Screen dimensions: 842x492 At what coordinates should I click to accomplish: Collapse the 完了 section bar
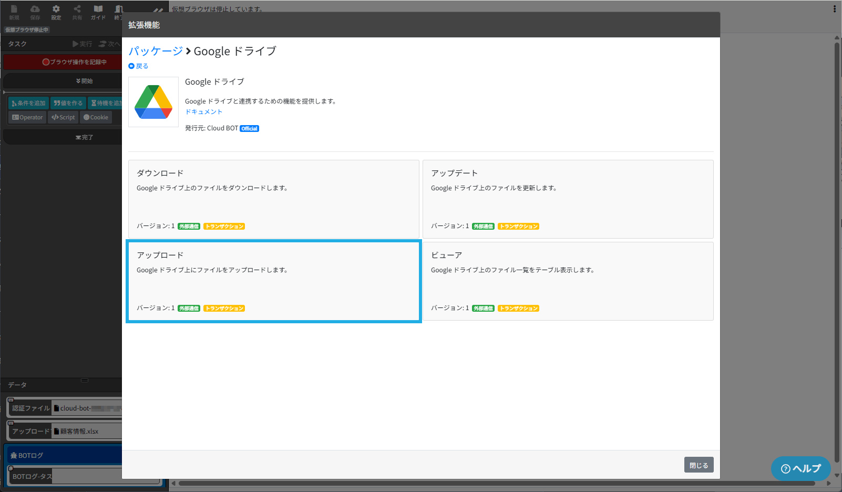(63, 137)
